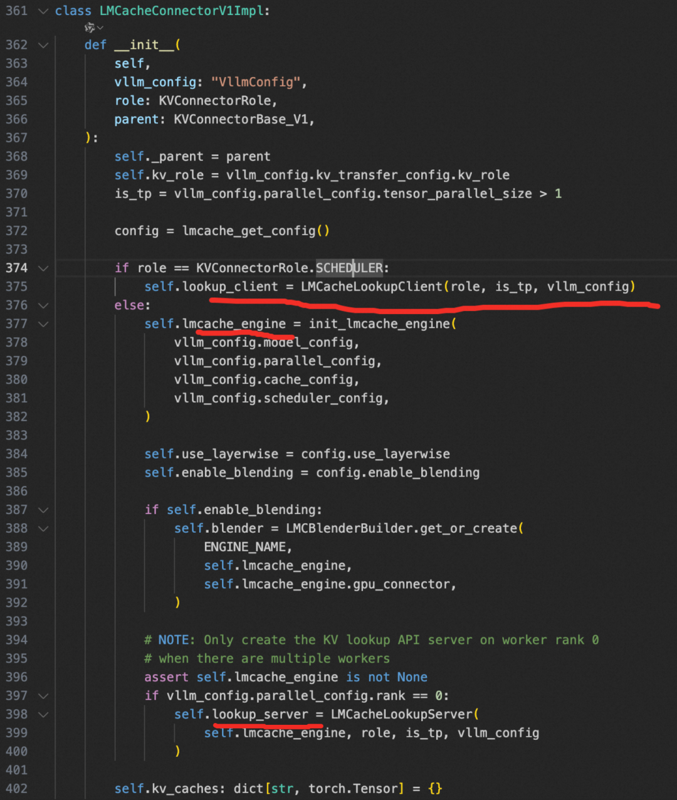
Task: Click LMCacheLookupServer on line 398
Action: pyautogui.click(x=402, y=714)
